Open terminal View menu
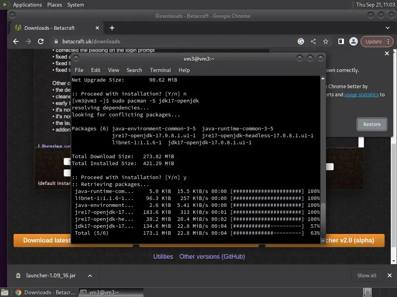This screenshot has height=297, width=397. click(114, 70)
